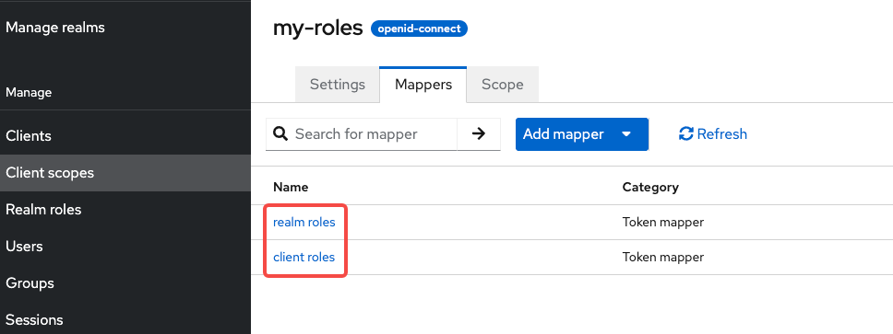Click Token mapper in client roles row

click(x=663, y=258)
